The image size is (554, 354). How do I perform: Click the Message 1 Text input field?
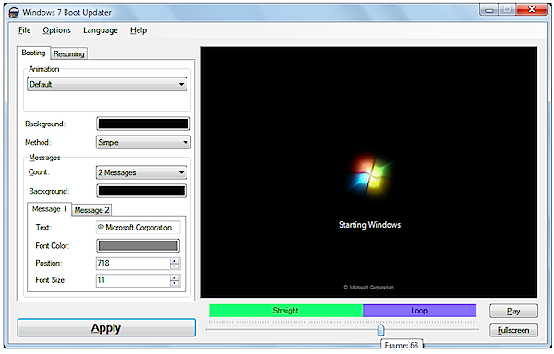tap(138, 228)
